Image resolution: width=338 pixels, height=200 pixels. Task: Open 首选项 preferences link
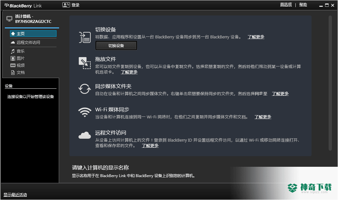coord(286,5)
